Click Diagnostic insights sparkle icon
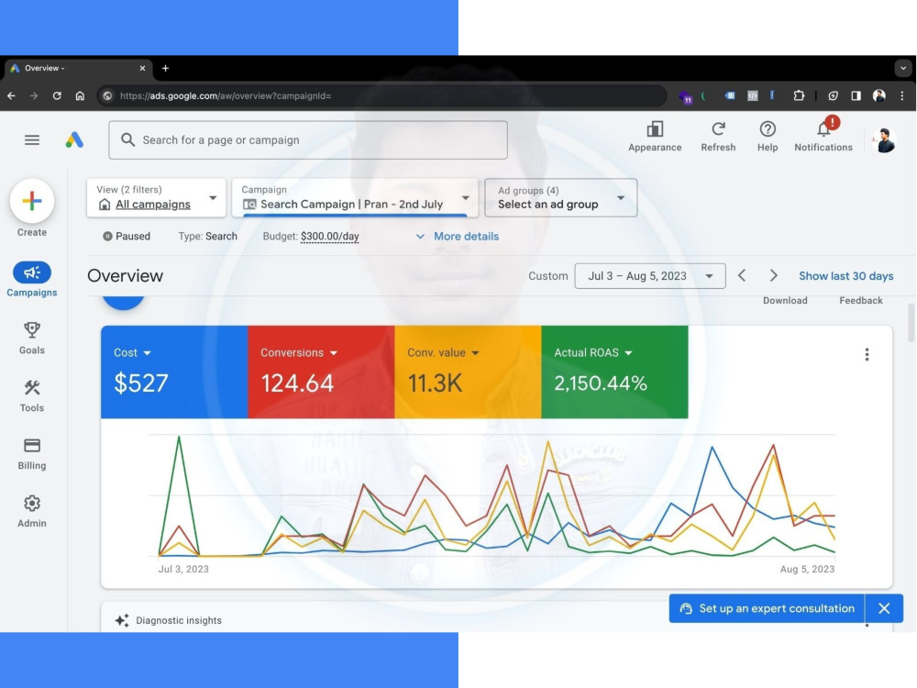 click(x=122, y=620)
